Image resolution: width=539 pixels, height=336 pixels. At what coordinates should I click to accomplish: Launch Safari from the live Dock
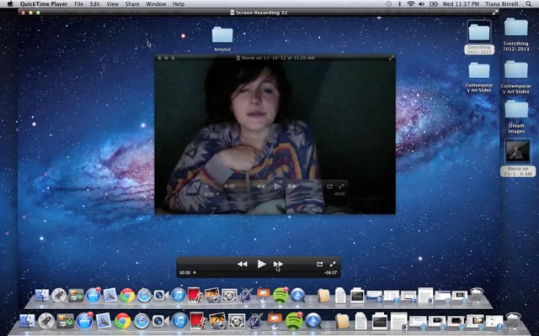click(x=141, y=321)
